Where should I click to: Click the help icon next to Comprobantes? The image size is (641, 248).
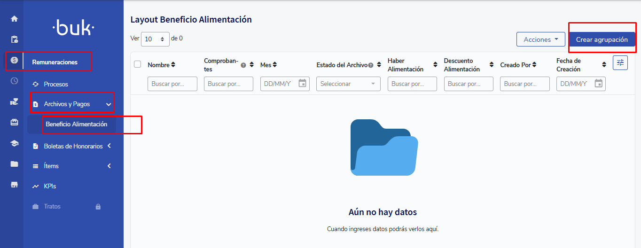(x=243, y=65)
